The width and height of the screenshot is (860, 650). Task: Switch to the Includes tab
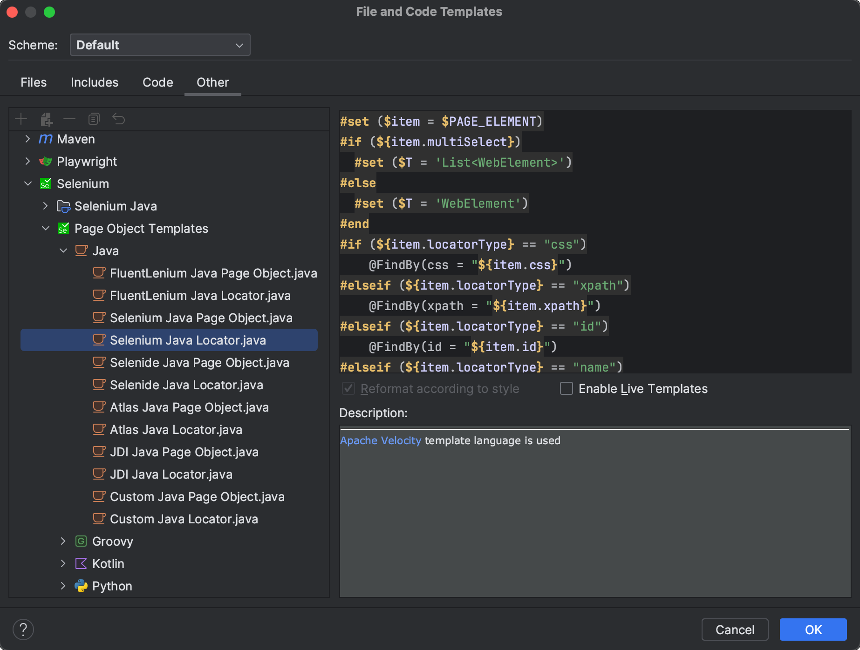click(x=94, y=82)
